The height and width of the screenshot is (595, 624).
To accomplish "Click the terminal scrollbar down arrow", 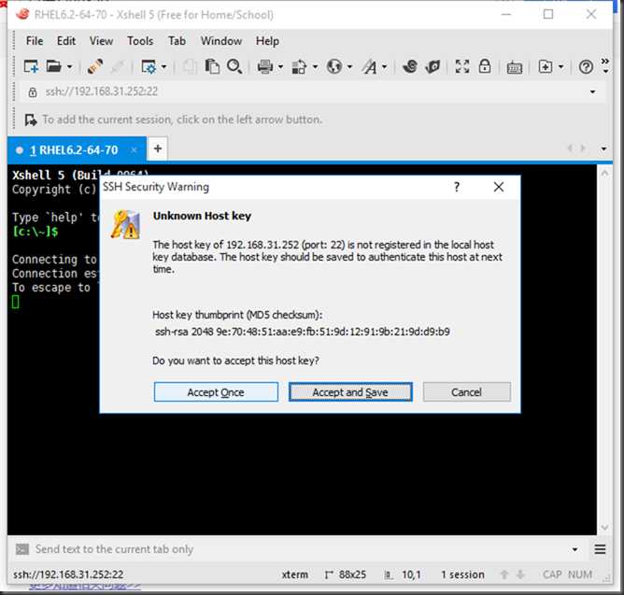I will click(x=604, y=528).
